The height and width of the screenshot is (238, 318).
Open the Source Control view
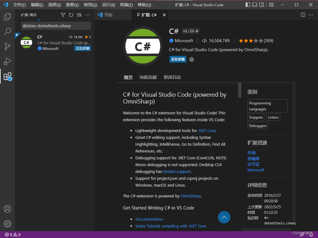click(7, 46)
